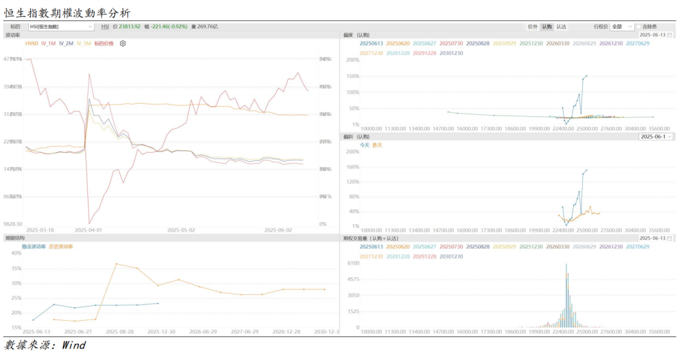Toggle IV_1M series in volatility legend
Viewport: 679px width, 356px height.
tap(48, 43)
